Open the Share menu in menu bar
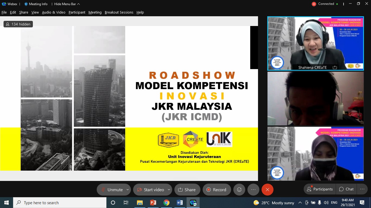Image resolution: width=371 pixels, height=208 pixels. 24,12
